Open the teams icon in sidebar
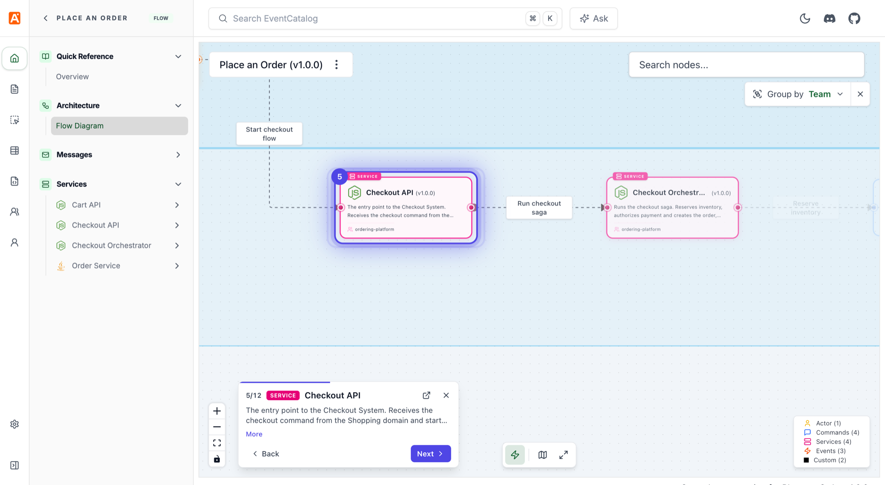Viewport: 885px width, 485px height. coord(15,212)
